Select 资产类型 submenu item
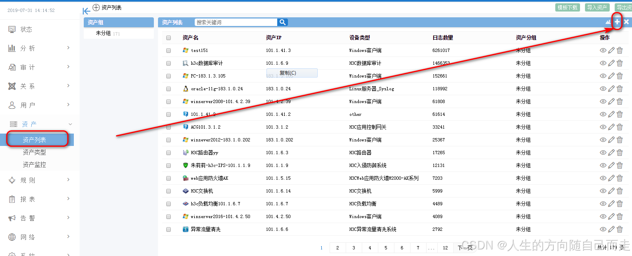 pyautogui.click(x=34, y=152)
